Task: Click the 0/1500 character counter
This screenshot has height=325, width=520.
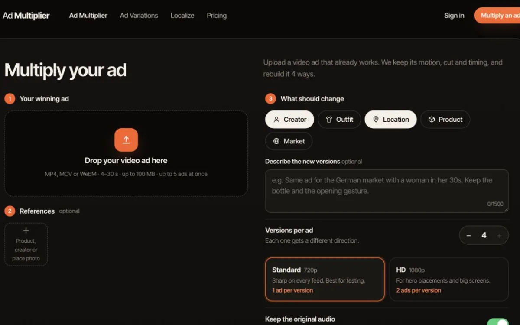Action: pos(495,204)
